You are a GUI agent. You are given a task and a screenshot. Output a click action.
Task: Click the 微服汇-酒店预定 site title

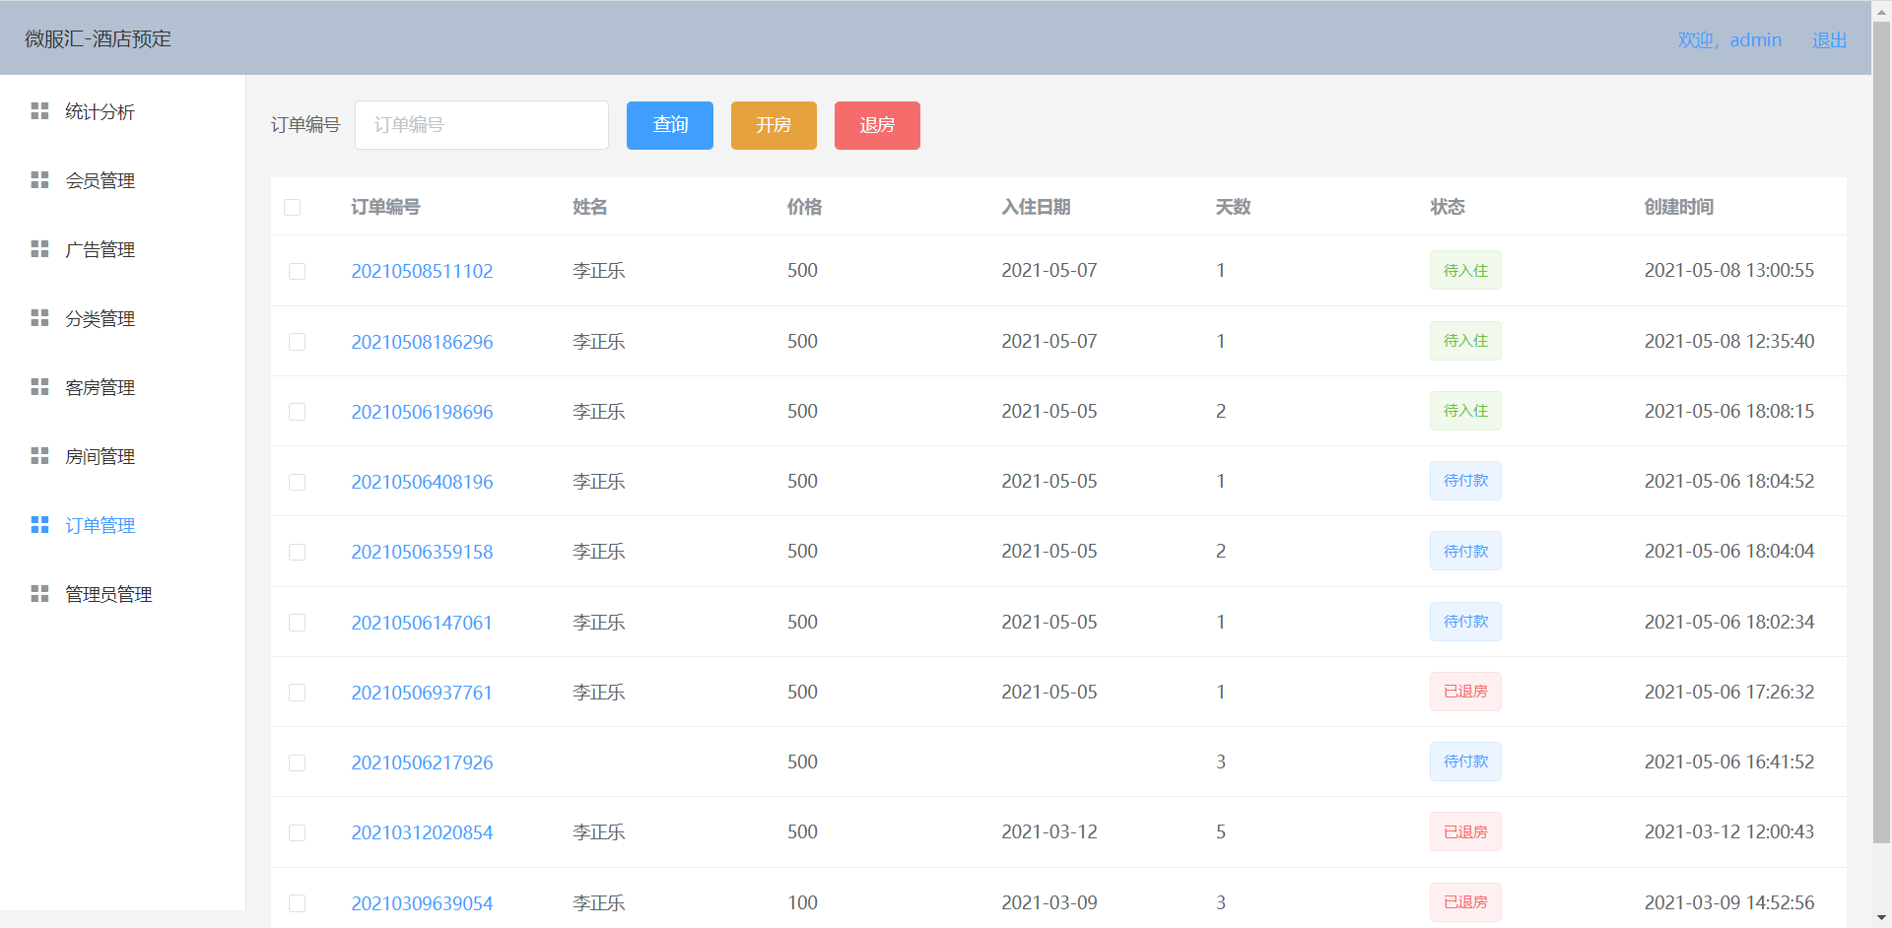click(98, 38)
